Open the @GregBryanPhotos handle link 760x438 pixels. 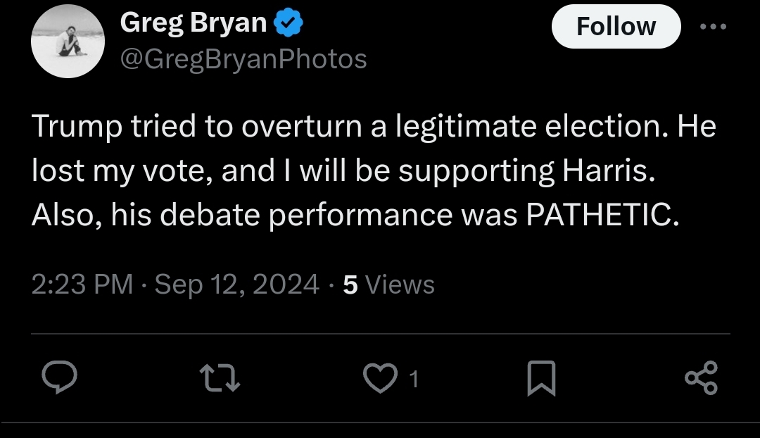[x=243, y=60]
